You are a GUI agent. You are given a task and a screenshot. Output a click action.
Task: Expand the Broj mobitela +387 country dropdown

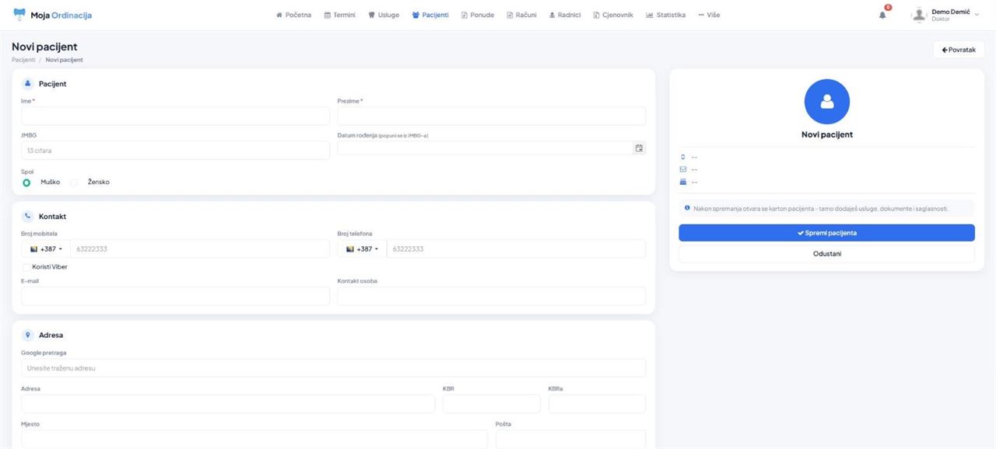46,249
